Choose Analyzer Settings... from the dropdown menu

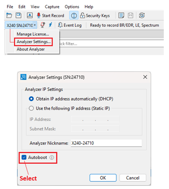pyautogui.click(x=33, y=42)
